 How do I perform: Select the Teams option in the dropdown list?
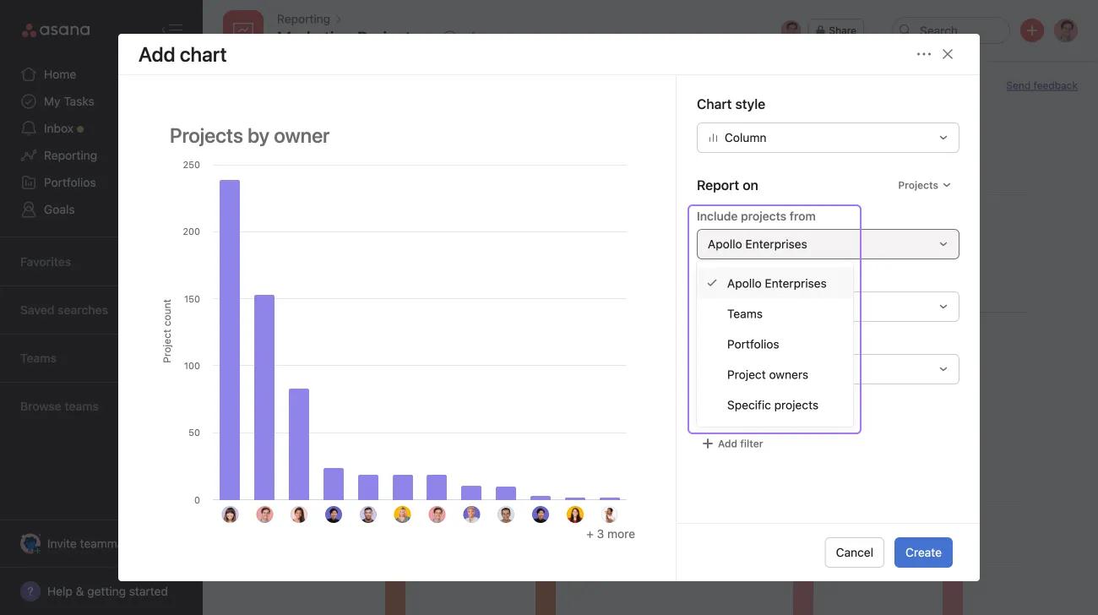[744, 313]
